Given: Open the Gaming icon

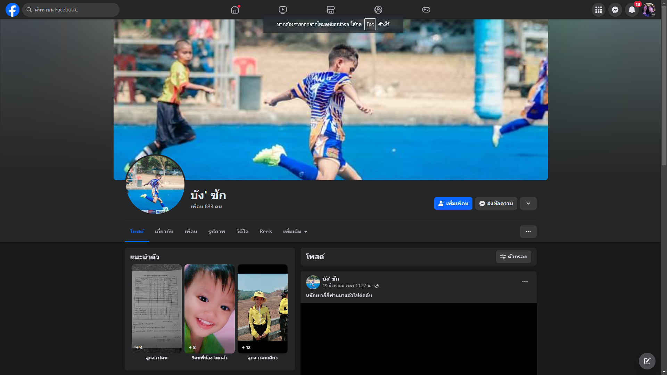Looking at the screenshot, I should (x=426, y=10).
